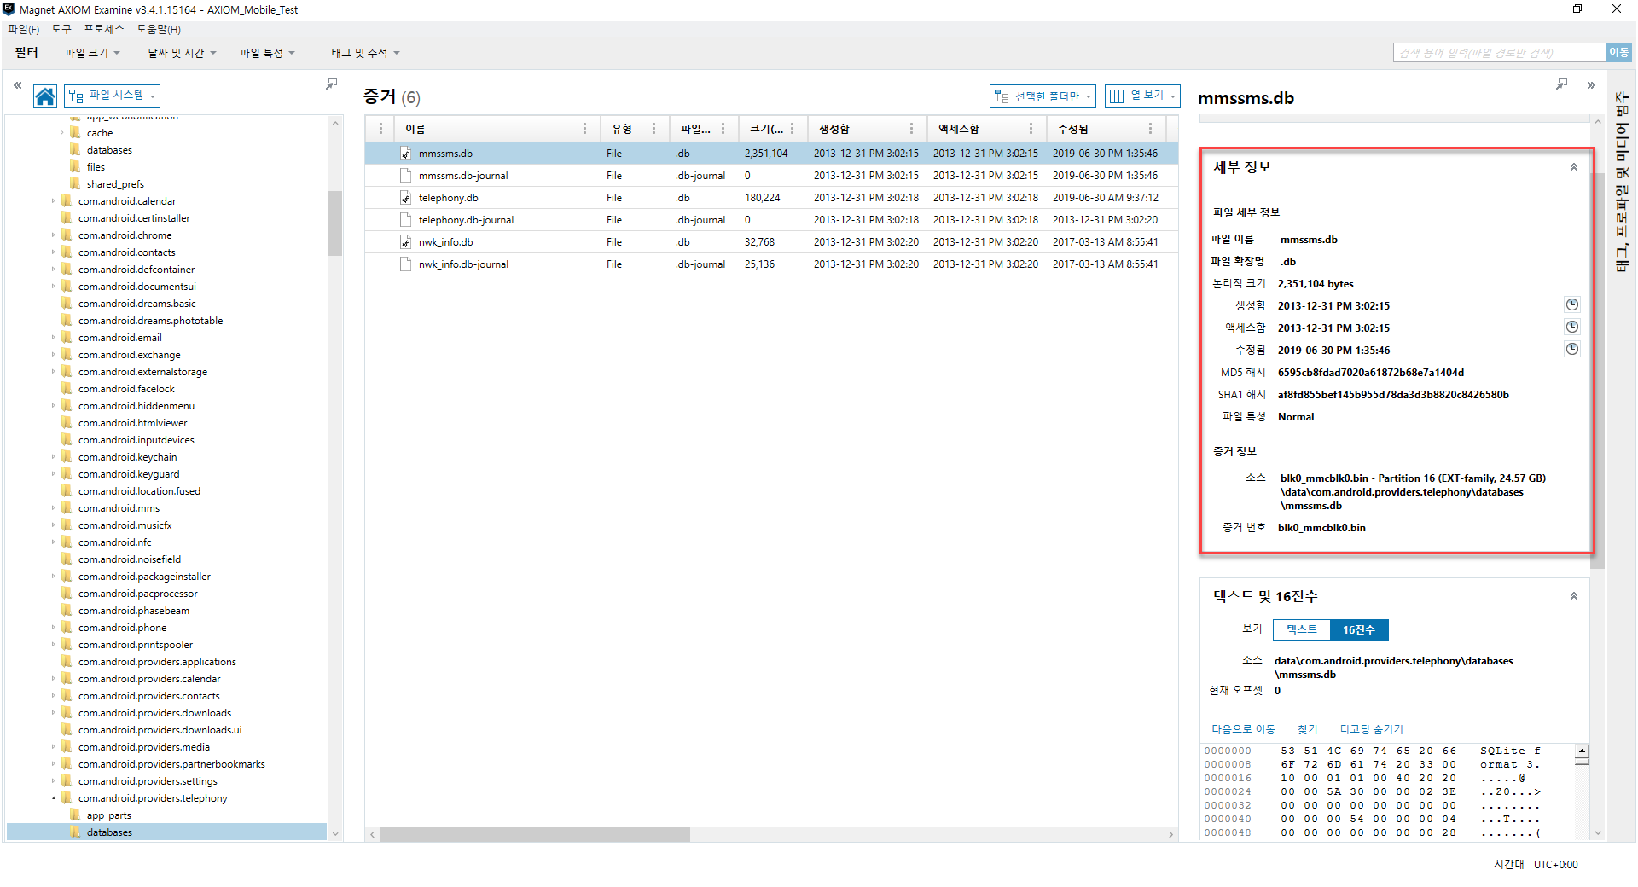The width and height of the screenshot is (1638, 887).
Task: Click the 디코딩 숨기기 link
Action: click(x=1371, y=729)
